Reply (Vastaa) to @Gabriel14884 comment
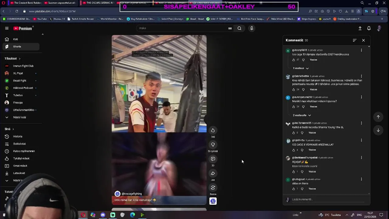Screen dimensions: 389x219 pyautogui.click(x=313, y=90)
